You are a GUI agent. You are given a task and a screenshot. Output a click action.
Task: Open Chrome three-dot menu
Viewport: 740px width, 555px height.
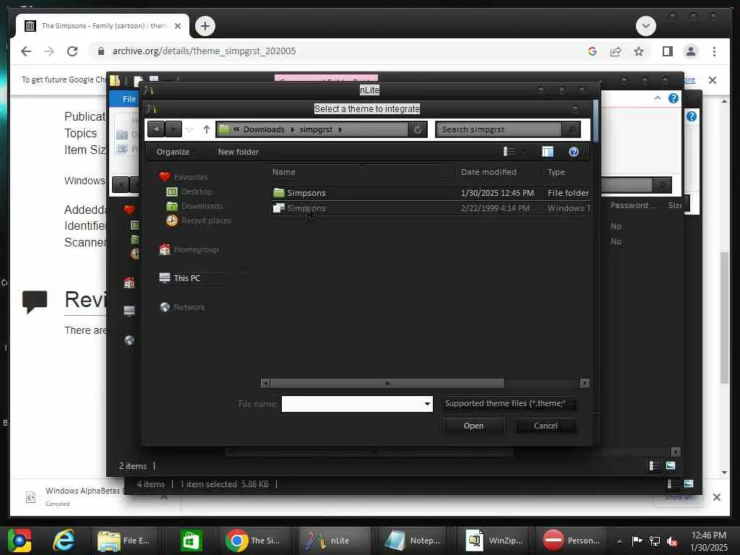pos(714,51)
